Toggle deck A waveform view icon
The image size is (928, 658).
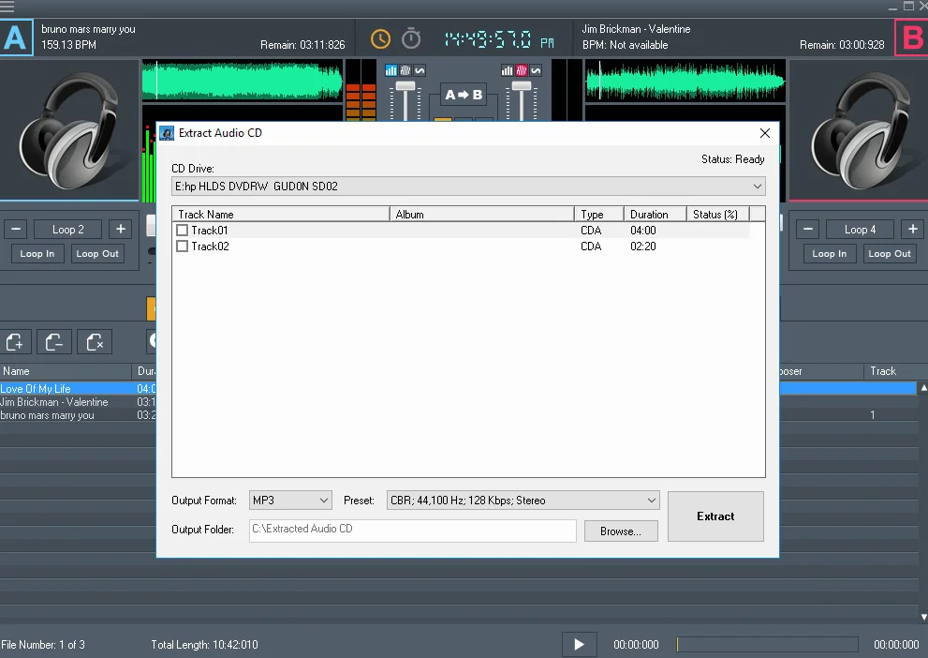(405, 70)
